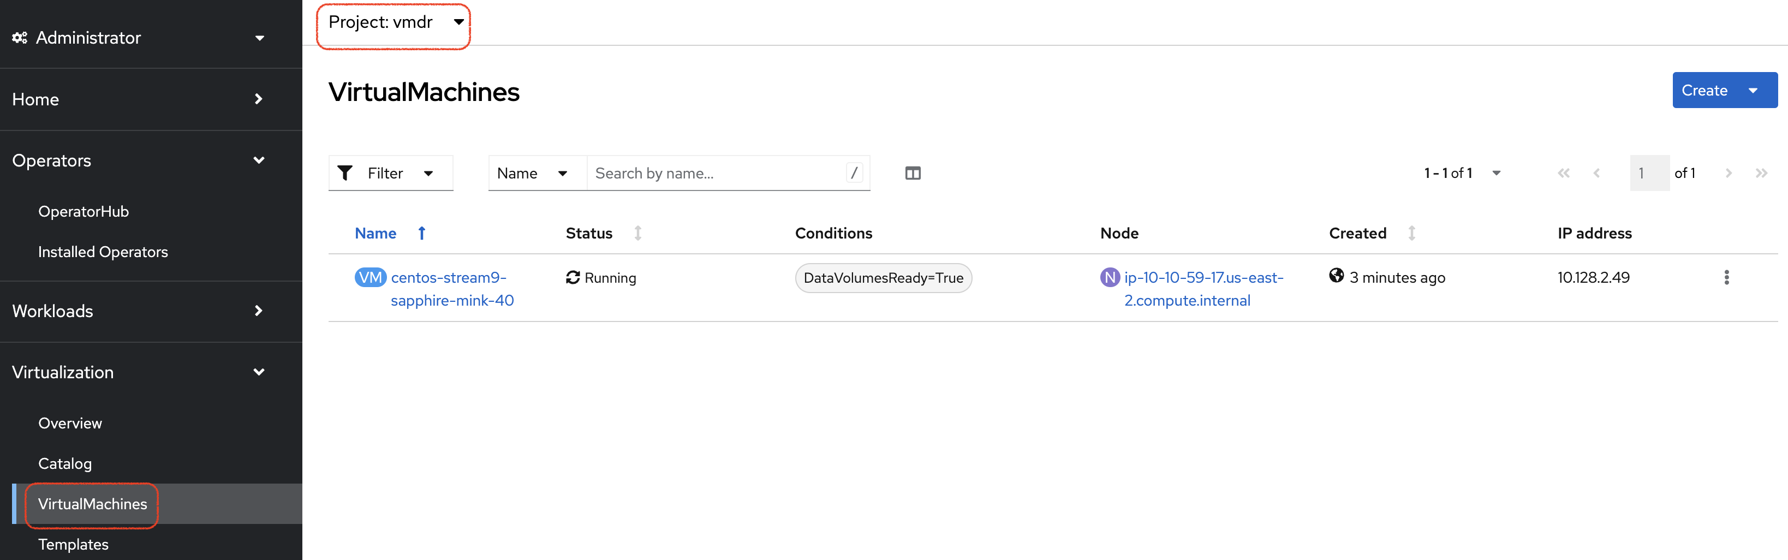Image resolution: width=1788 pixels, height=560 pixels.
Task: Sort by the Name column arrow
Action: pyautogui.click(x=421, y=233)
